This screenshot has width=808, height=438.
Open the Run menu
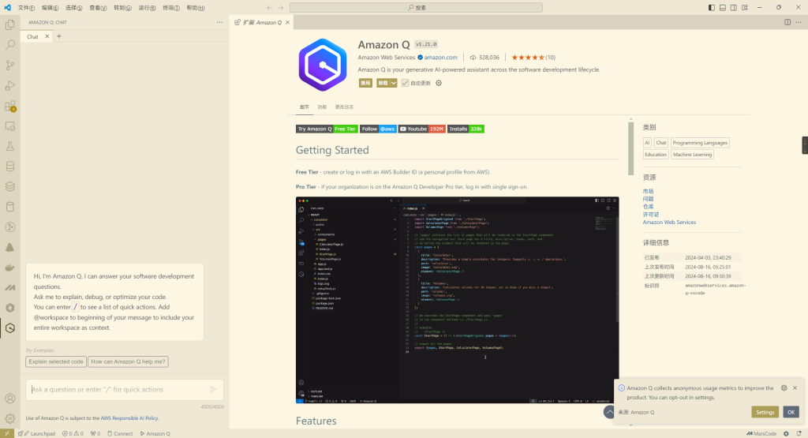click(x=147, y=8)
